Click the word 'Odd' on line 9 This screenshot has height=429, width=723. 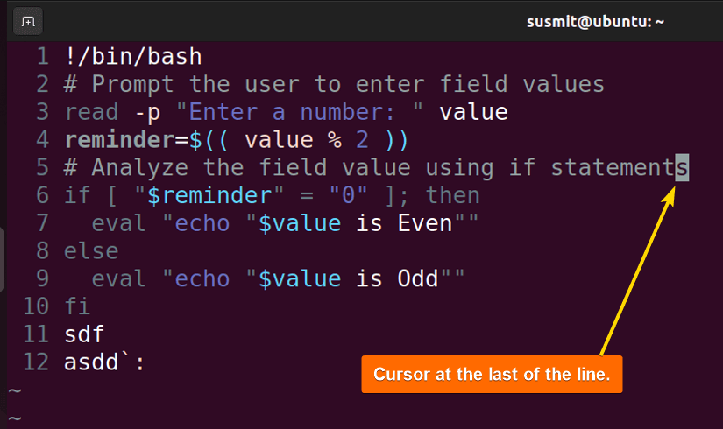click(x=418, y=278)
